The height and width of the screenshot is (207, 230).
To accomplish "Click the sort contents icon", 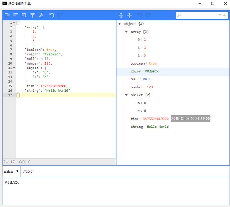I will [24, 15].
